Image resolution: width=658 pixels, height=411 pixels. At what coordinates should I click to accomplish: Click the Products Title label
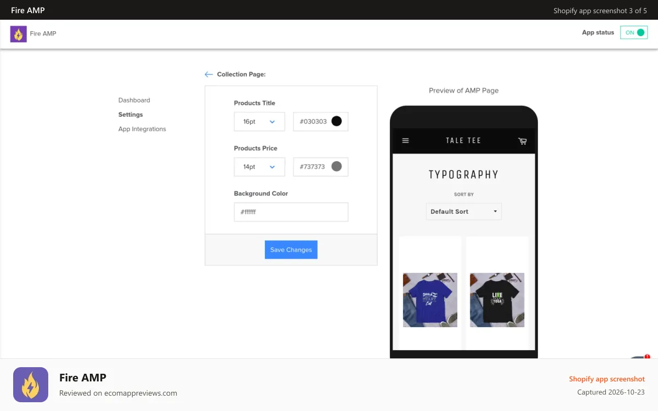[254, 103]
